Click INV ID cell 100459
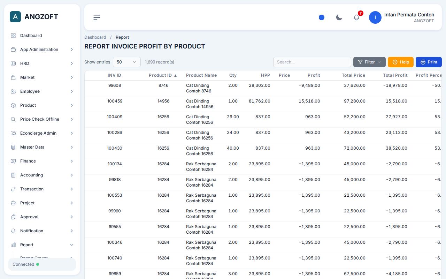The height and width of the screenshot is (279, 446). (115, 101)
